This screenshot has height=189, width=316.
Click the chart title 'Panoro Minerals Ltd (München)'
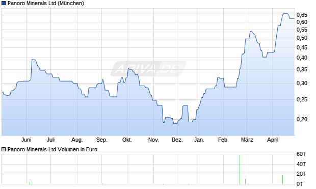click(x=46, y=3)
